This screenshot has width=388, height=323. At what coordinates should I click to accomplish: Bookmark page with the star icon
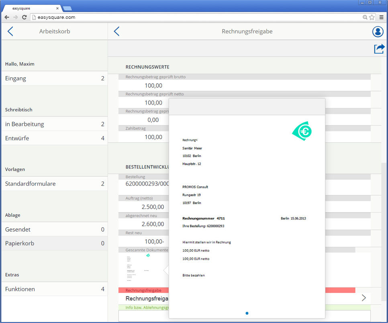tap(372, 17)
